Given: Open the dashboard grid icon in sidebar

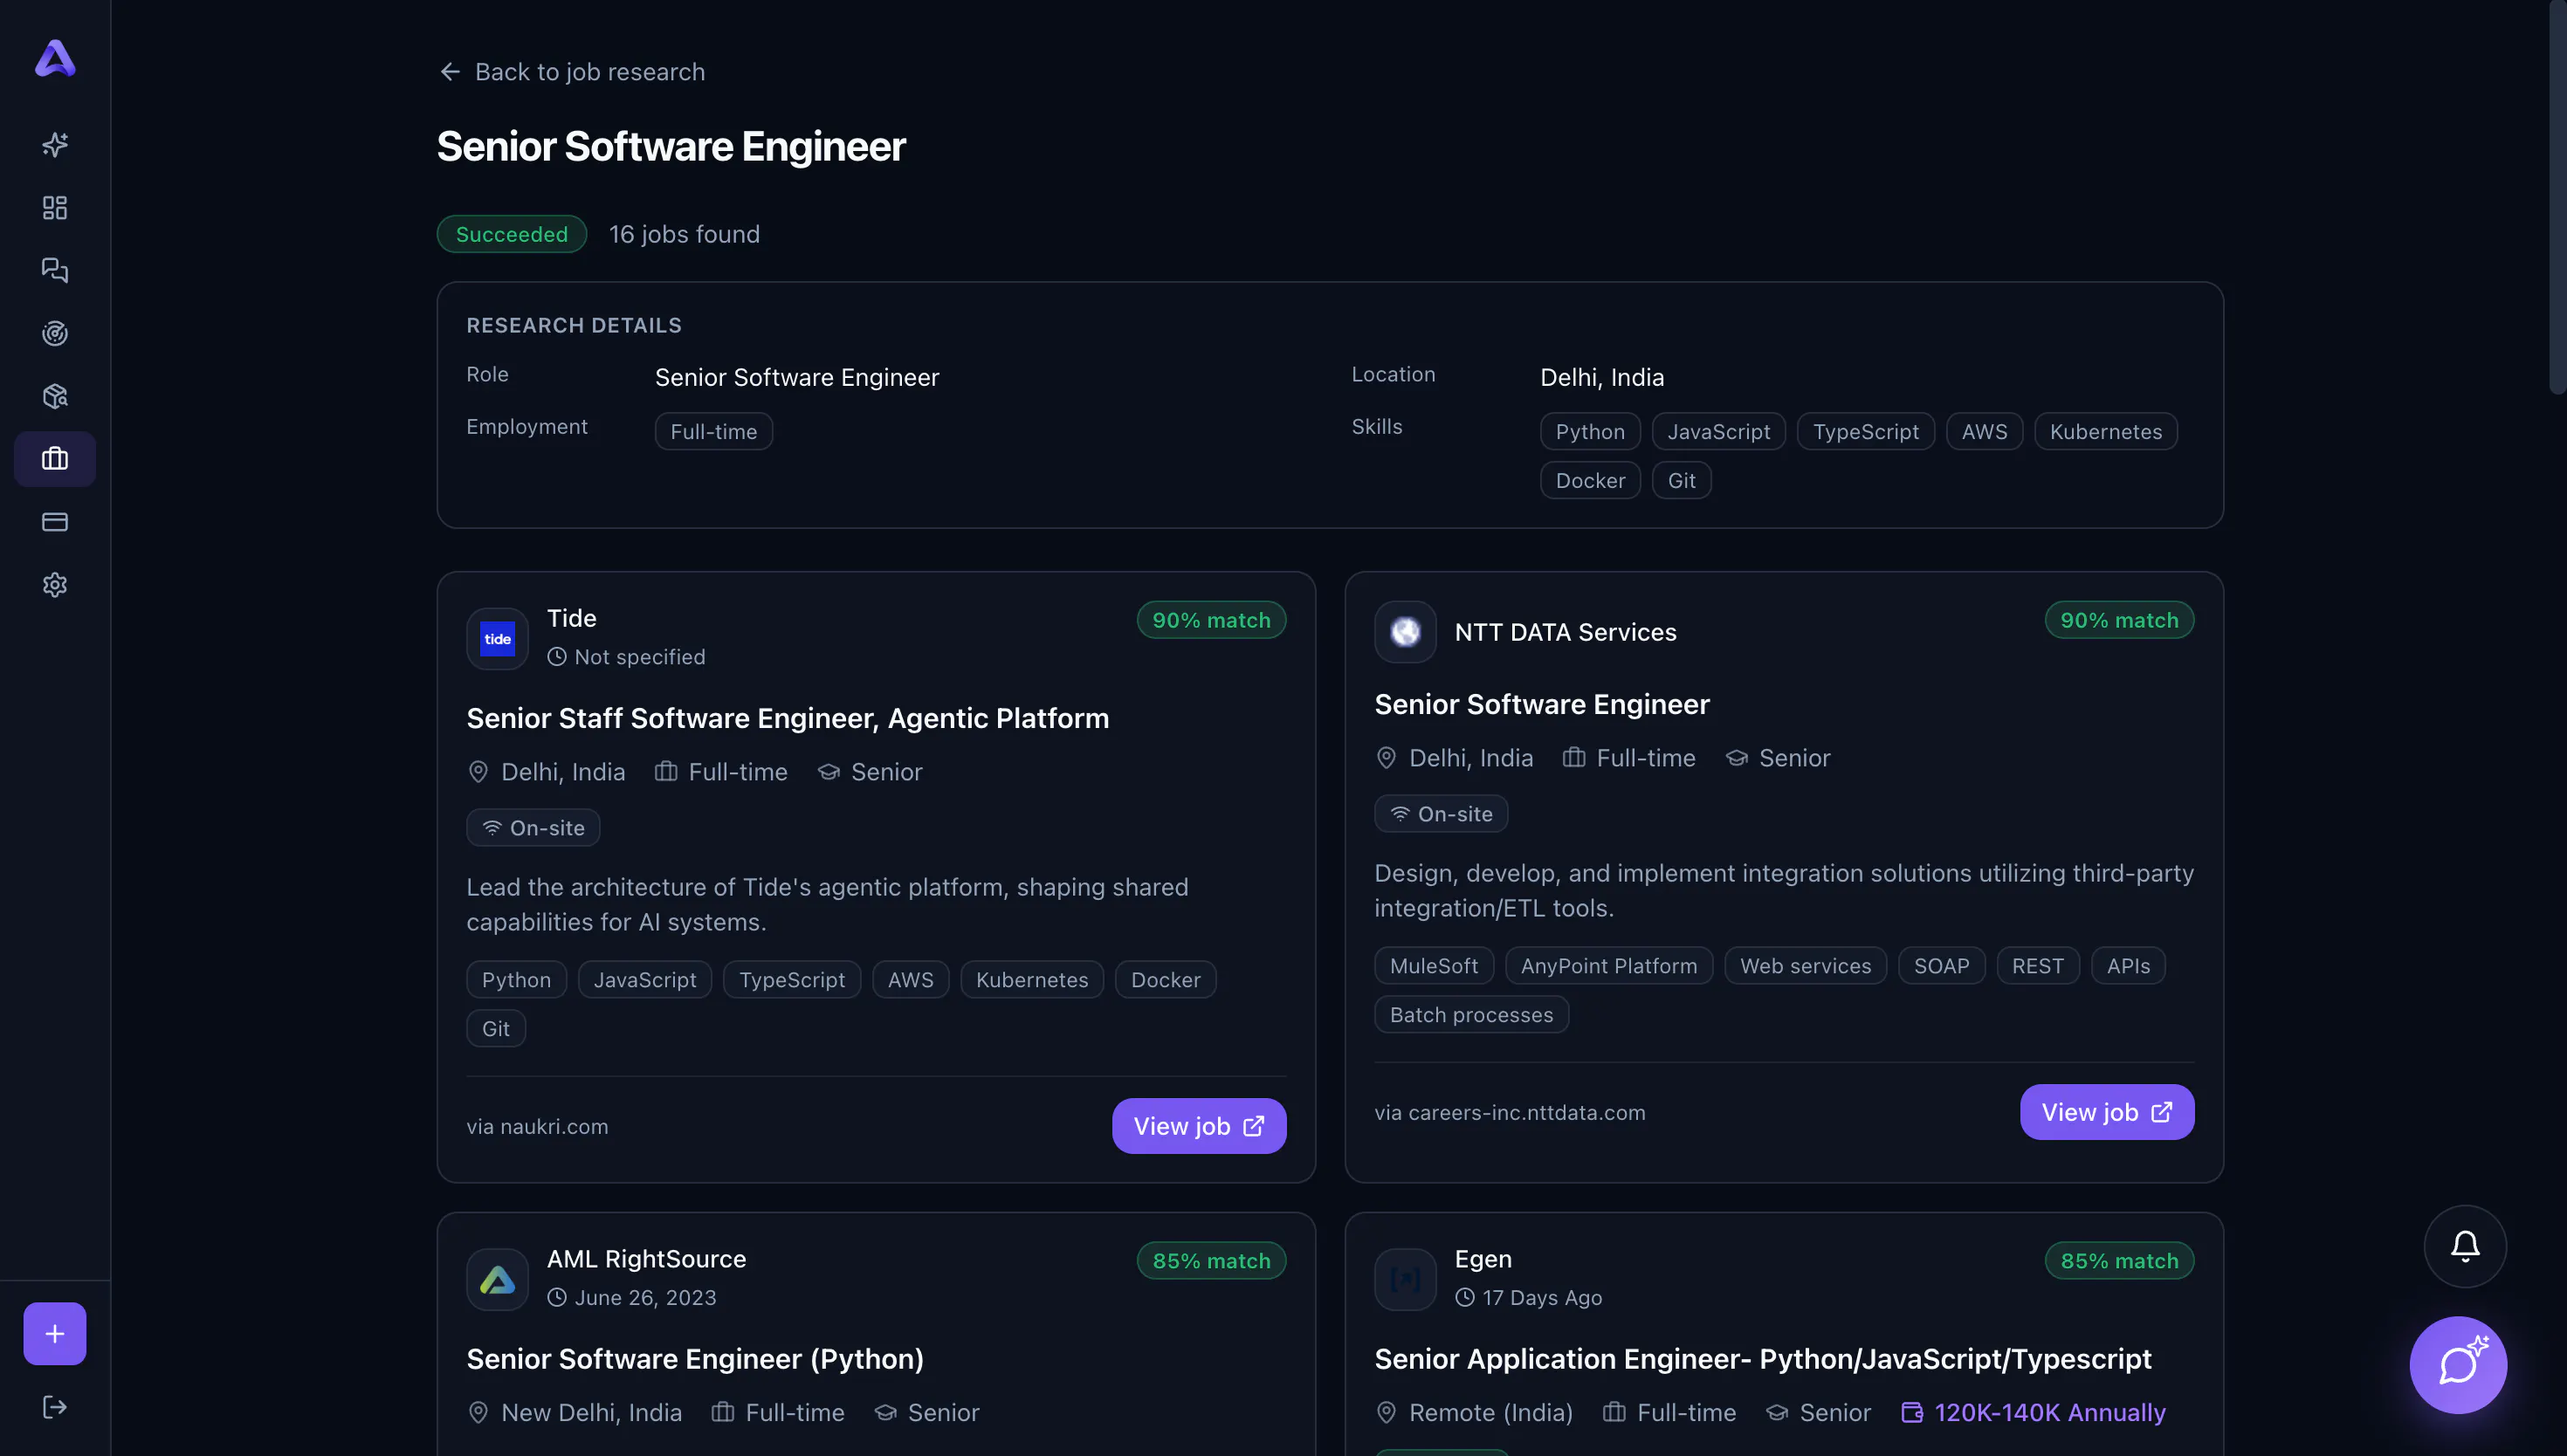Looking at the screenshot, I should pos(55,208).
